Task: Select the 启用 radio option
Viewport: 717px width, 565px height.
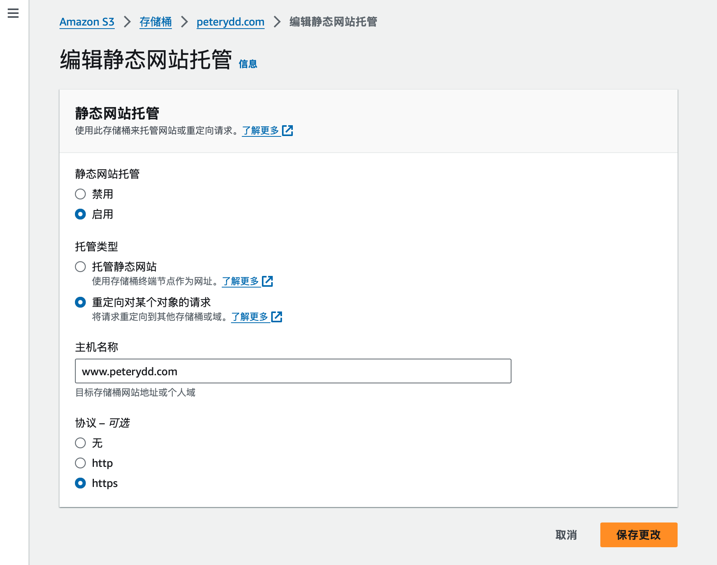Action: pyautogui.click(x=80, y=214)
